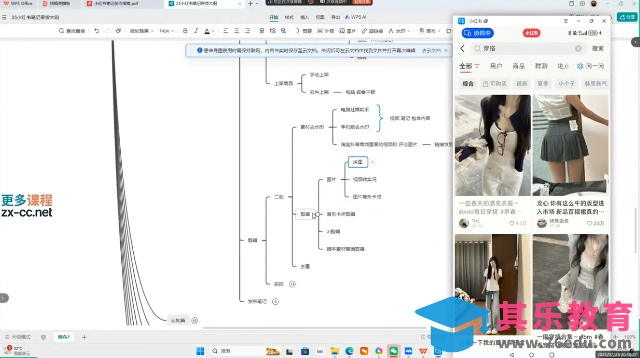Clear the 穿搭 search text
This screenshot has width=640, height=358.
[x=578, y=49]
